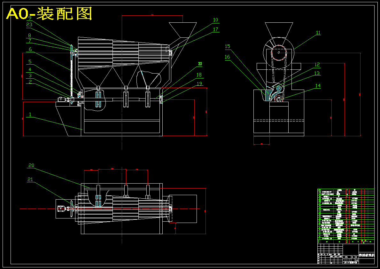Select part callout number 13
The width and height of the screenshot is (380, 269).
point(317,73)
